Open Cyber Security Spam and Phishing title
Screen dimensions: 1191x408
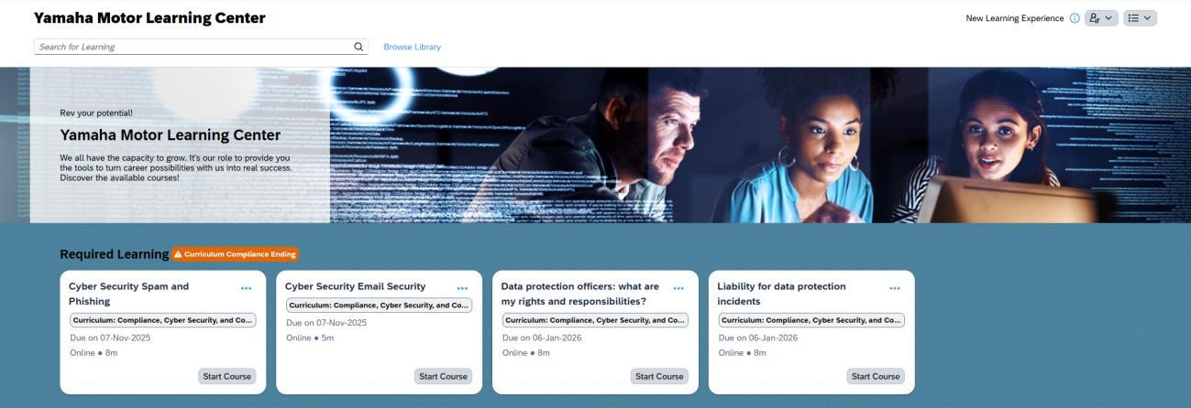128,294
